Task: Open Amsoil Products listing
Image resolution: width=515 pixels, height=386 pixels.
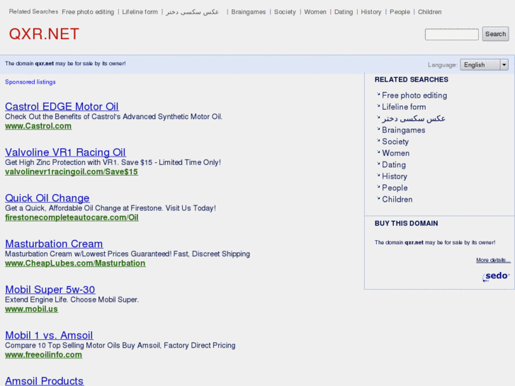Action: click(45, 381)
